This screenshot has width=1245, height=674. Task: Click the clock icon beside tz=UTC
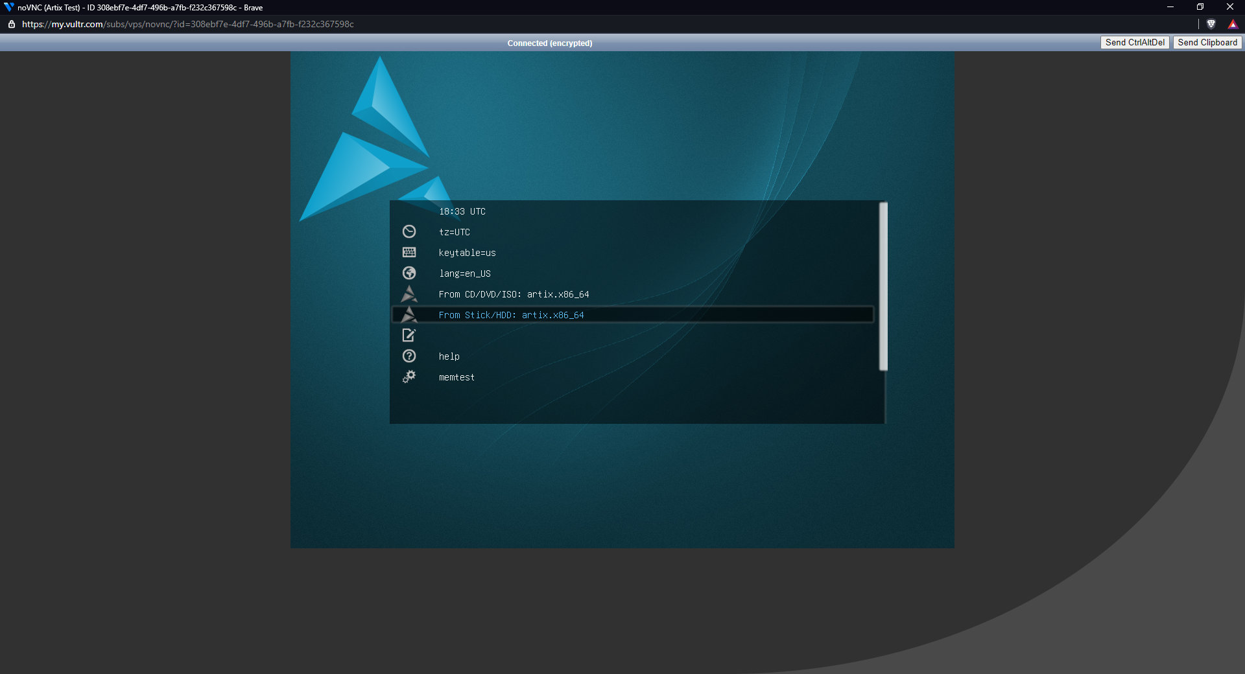[409, 231]
